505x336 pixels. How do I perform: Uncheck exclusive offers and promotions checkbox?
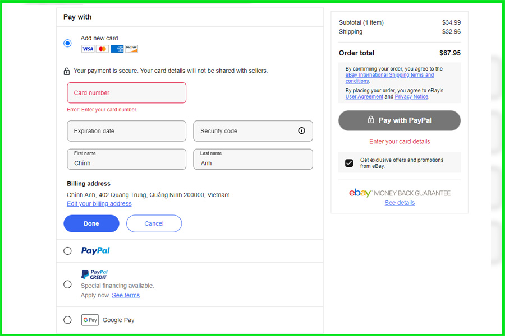click(349, 163)
